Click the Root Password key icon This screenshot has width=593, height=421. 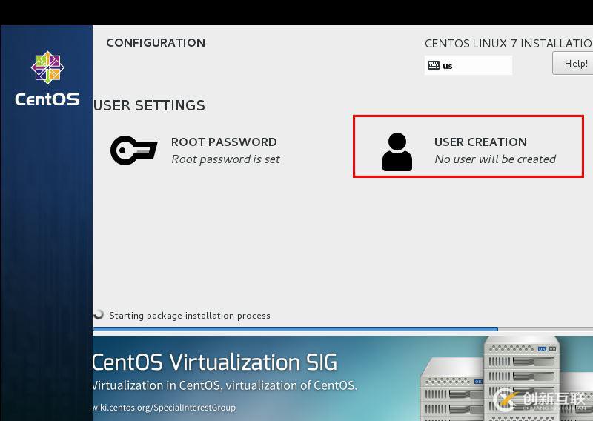tap(133, 150)
